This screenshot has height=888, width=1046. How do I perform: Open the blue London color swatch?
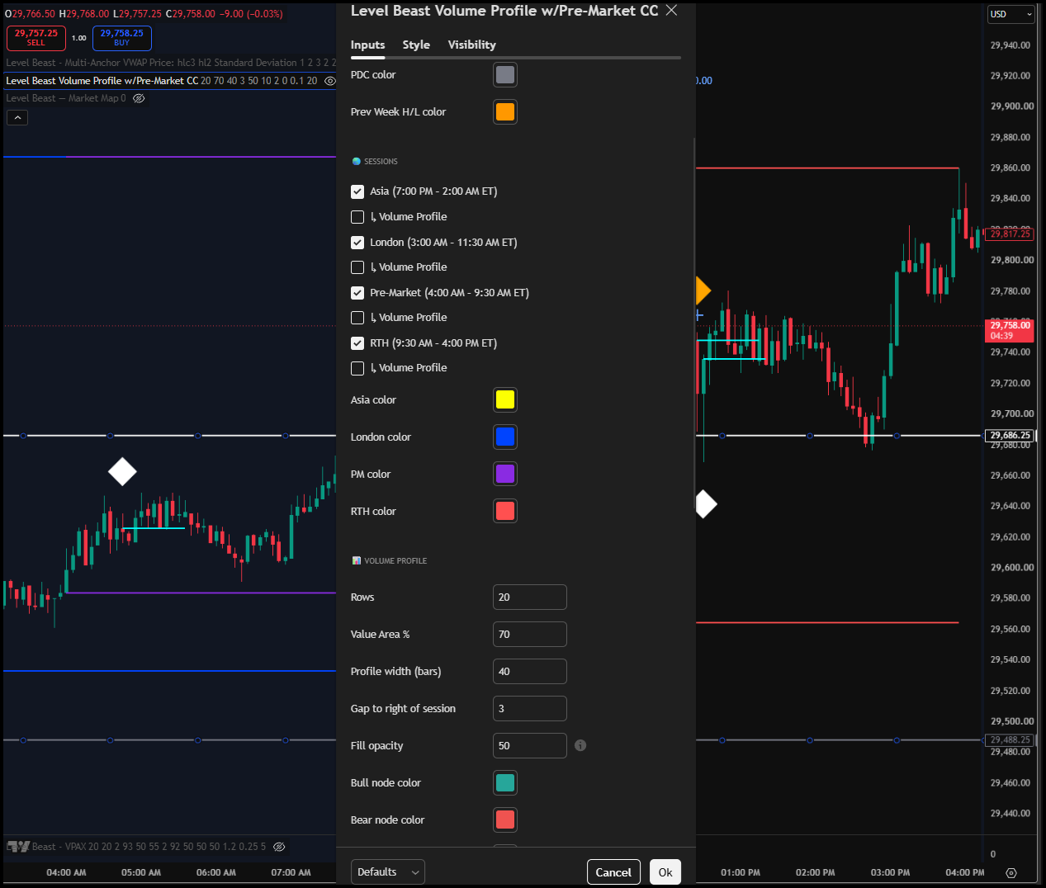click(x=505, y=437)
